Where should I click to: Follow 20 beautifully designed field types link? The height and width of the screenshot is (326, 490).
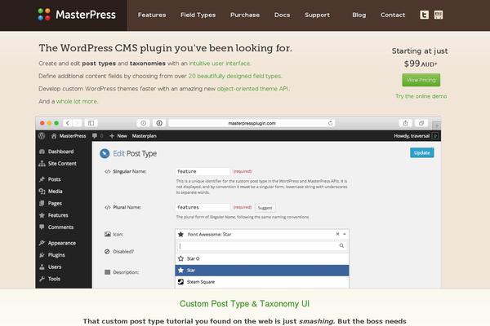(x=234, y=76)
